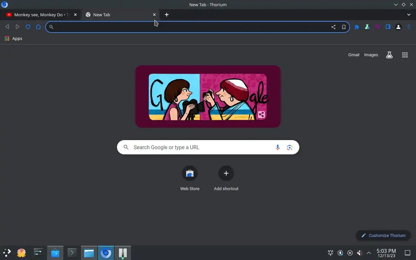Image resolution: width=416 pixels, height=260 pixels.
Task: Open System Settings from taskbar
Action: (38, 253)
